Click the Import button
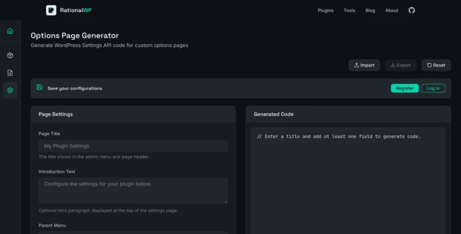This screenshot has height=234, width=461. (x=364, y=65)
